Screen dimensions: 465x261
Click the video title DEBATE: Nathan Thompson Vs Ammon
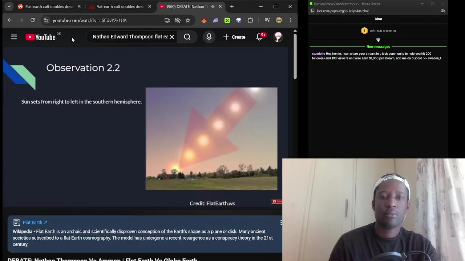click(x=102, y=260)
